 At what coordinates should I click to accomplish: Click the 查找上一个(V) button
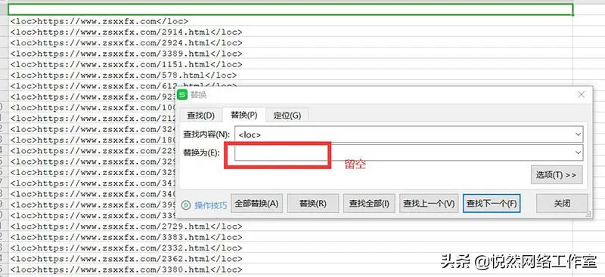tap(429, 204)
